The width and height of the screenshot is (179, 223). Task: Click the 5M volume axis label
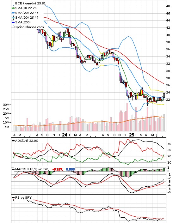(x=7, y=127)
